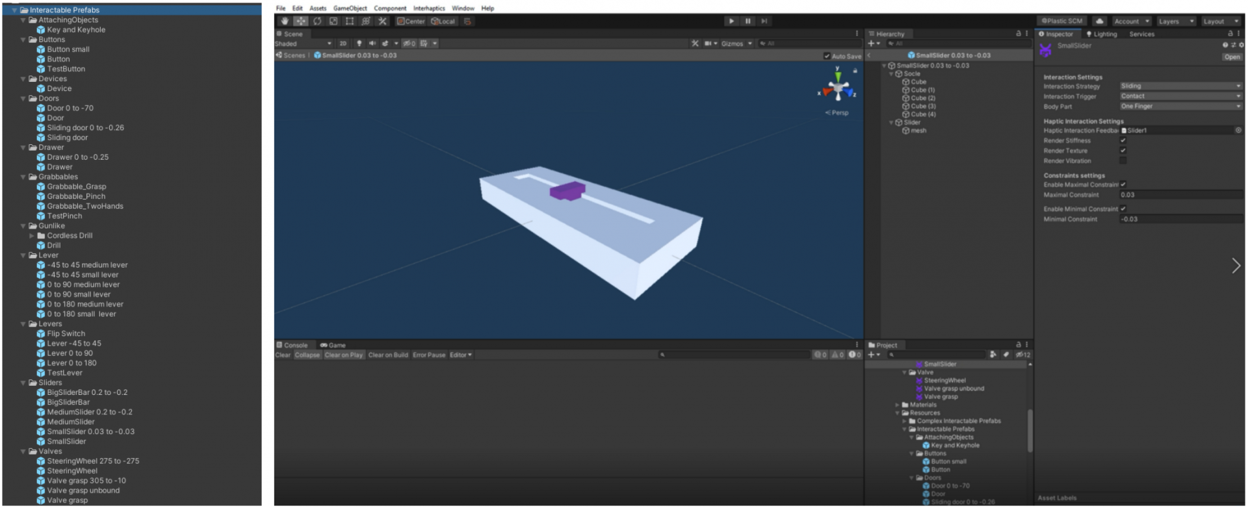The image size is (1248, 508).
Task: Click the Minimal Constraint value field
Action: click(x=1180, y=220)
